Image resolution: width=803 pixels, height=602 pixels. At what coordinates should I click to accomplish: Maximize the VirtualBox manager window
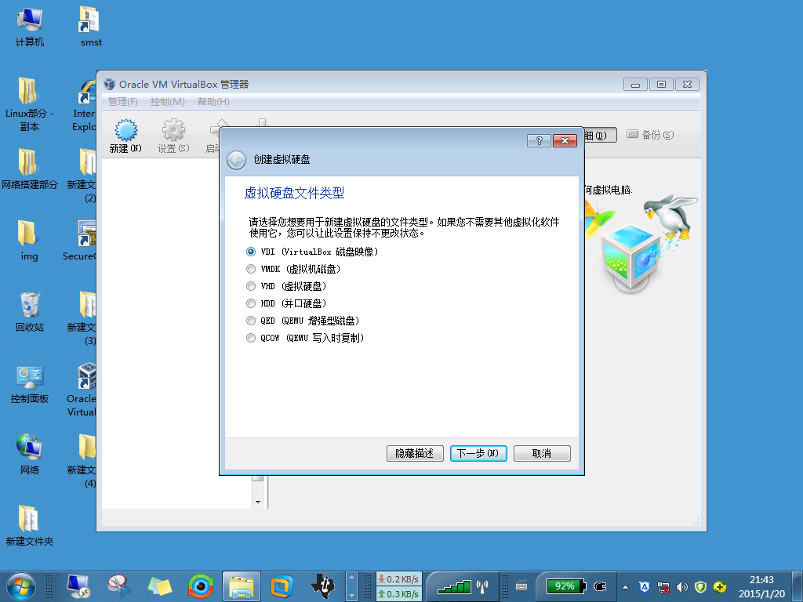(661, 85)
